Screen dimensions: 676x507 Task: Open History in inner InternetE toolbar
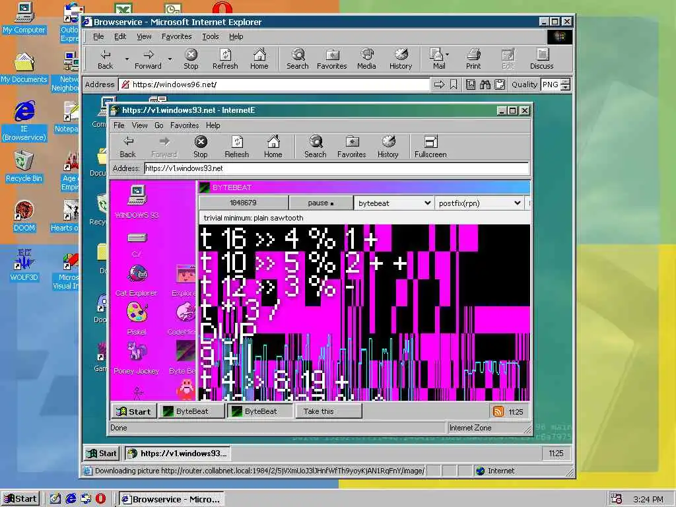click(388, 147)
